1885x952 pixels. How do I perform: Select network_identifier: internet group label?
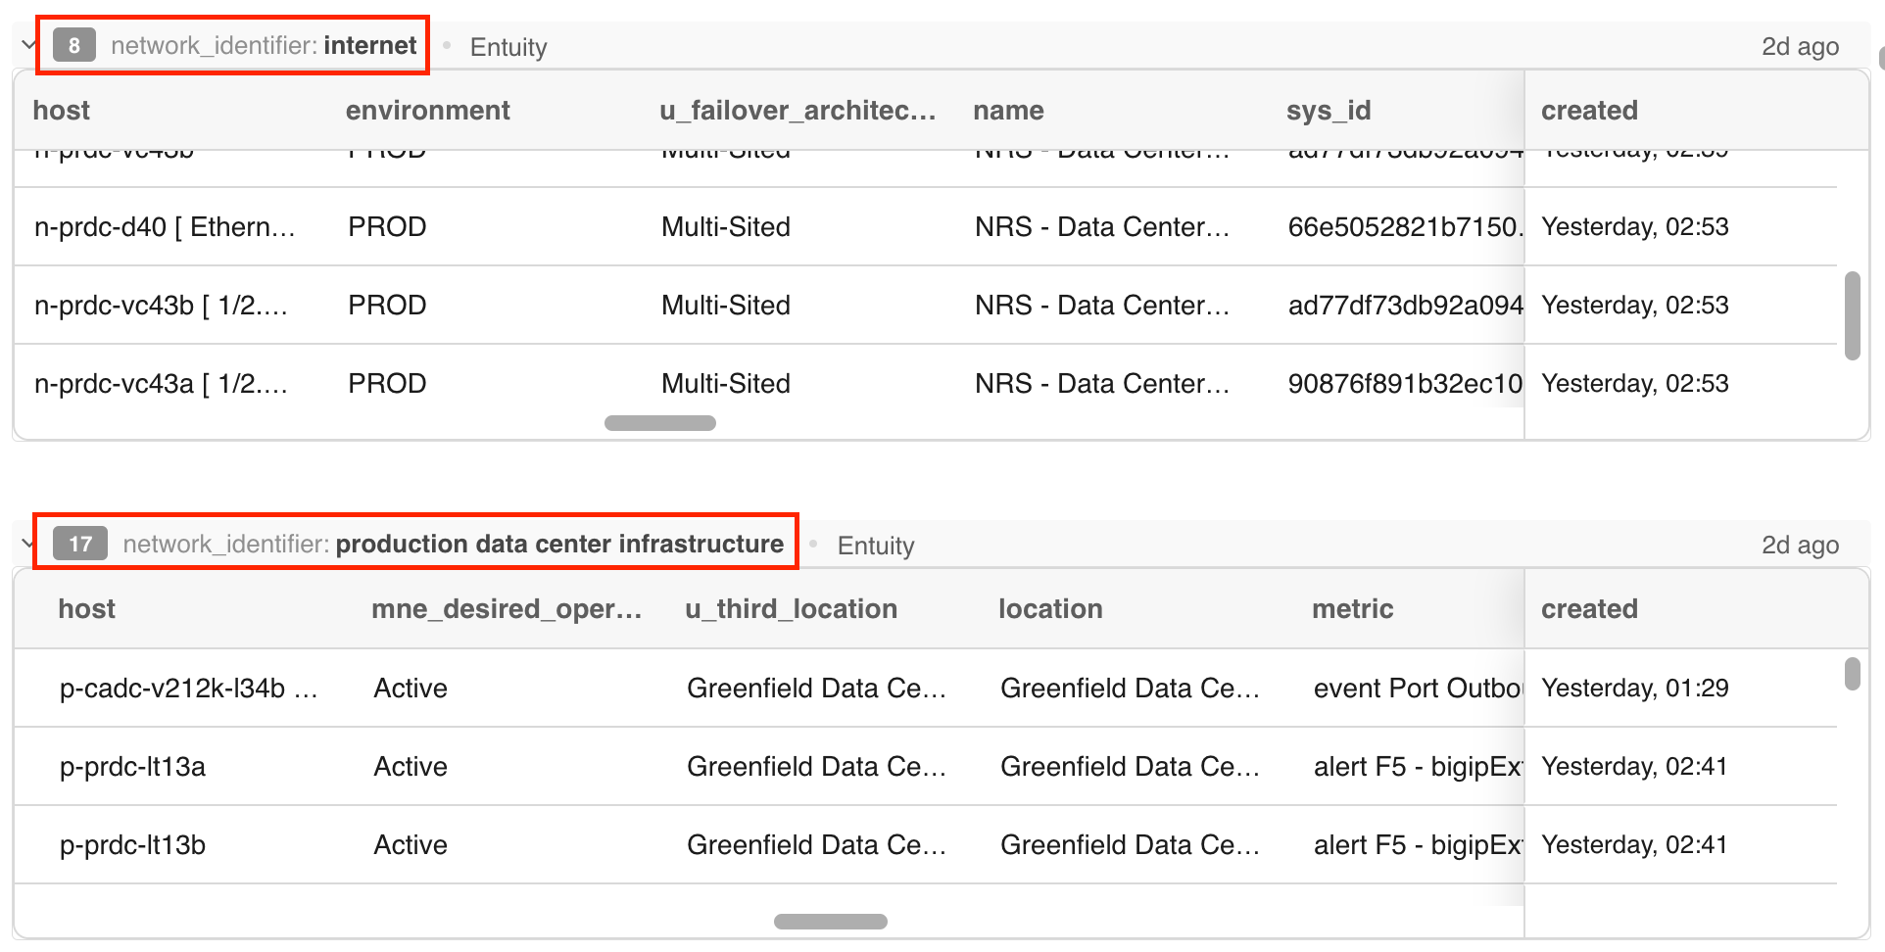[264, 45]
